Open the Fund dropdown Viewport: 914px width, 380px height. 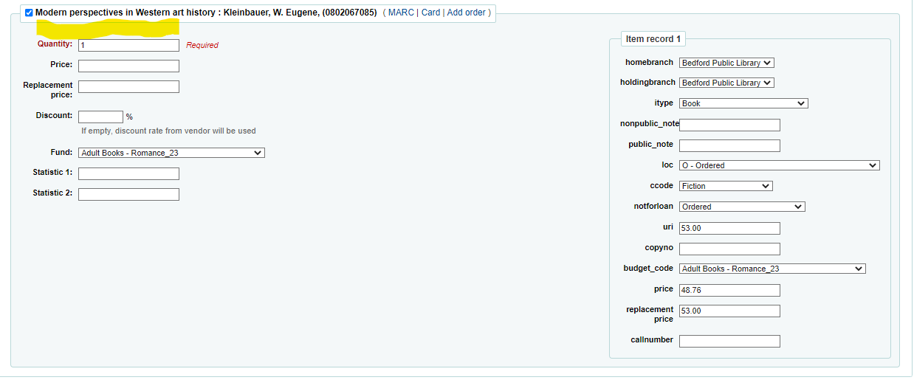click(171, 153)
